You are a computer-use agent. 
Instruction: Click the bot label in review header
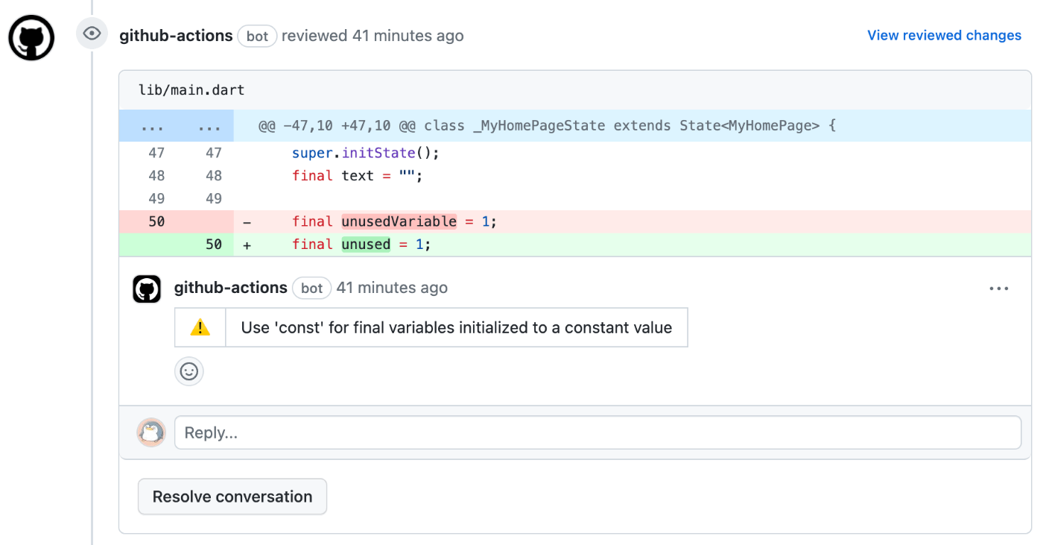[257, 36]
